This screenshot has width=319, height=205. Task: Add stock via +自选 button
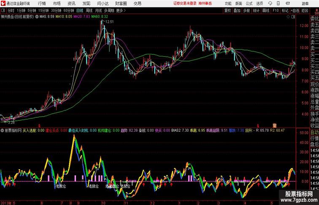(x=295, y=11)
